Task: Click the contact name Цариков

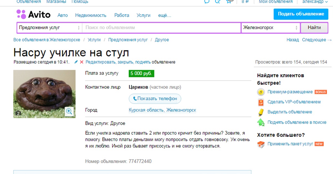Action: (x=138, y=87)
